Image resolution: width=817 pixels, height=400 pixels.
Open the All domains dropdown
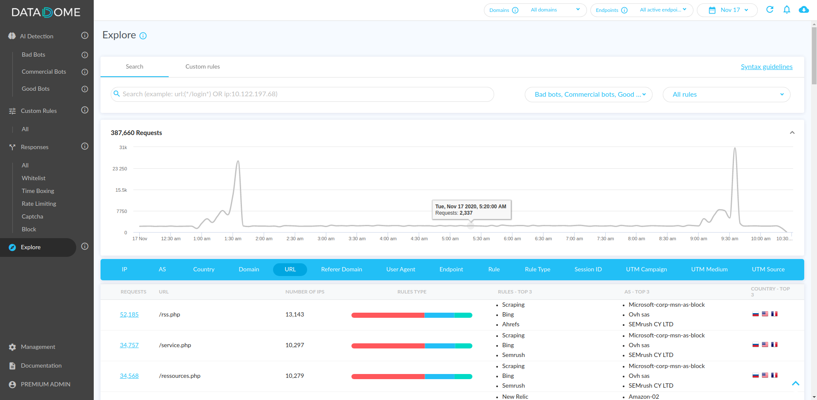coord(555,10)
